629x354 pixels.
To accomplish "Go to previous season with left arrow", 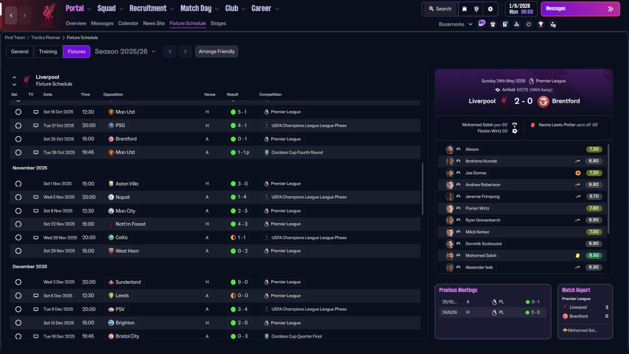I will (x=170, y=52).
